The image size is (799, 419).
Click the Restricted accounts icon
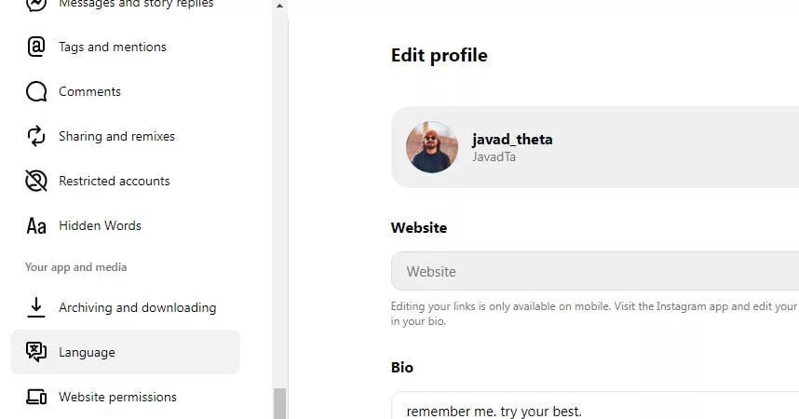(x=36, y=182)
